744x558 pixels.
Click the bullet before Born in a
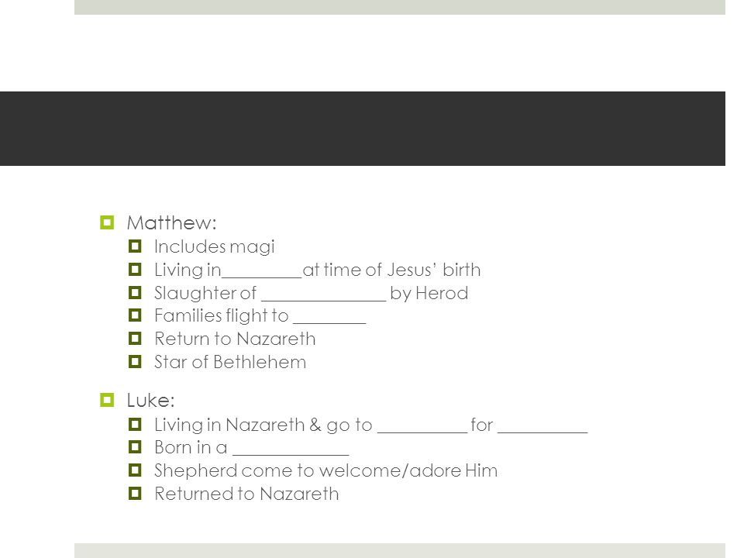pyautogui.click(x=135, y=447)
